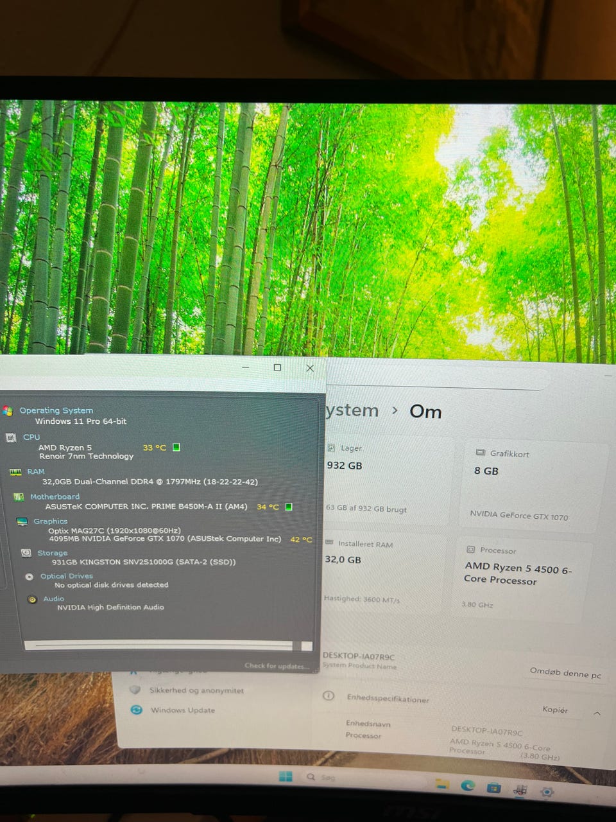Open the Operating System section in Speccy

(x=56, y=410)
